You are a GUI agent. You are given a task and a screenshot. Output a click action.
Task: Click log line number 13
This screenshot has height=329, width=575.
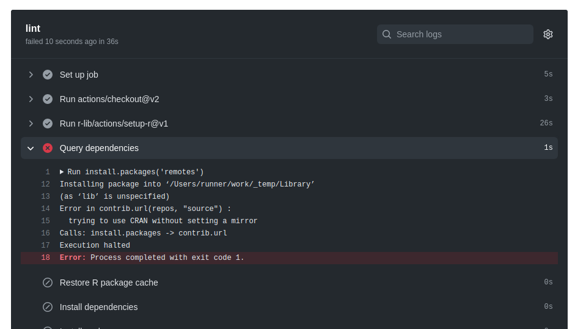click(x=45, y=196)
